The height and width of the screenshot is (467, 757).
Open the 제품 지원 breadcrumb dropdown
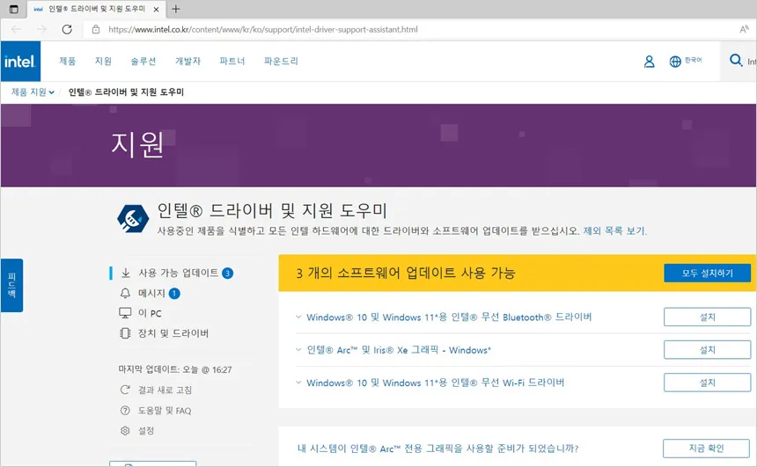[x=33, y=92]
